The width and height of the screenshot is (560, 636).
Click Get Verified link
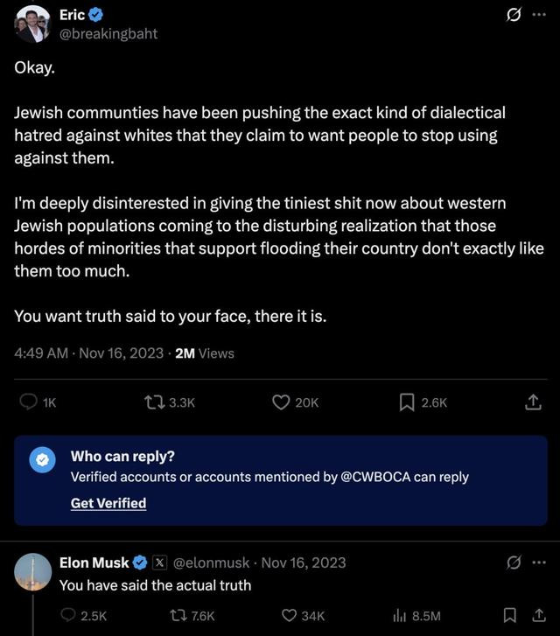point(108,503)
